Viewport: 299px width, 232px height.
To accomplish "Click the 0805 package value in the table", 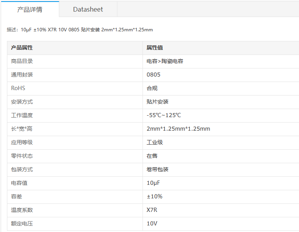I will click(153, 75).
